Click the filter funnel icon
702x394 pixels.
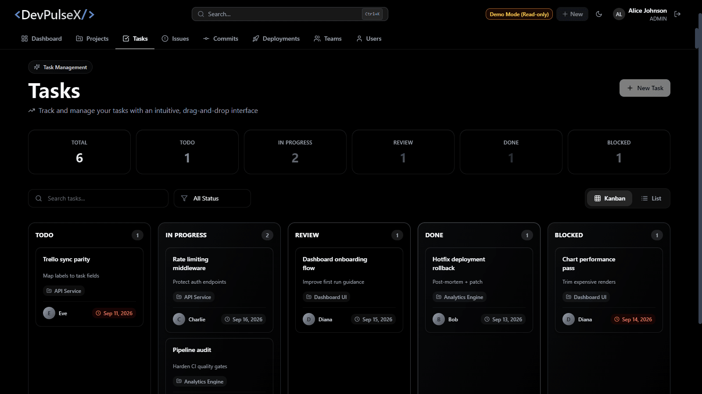point(184,198)
